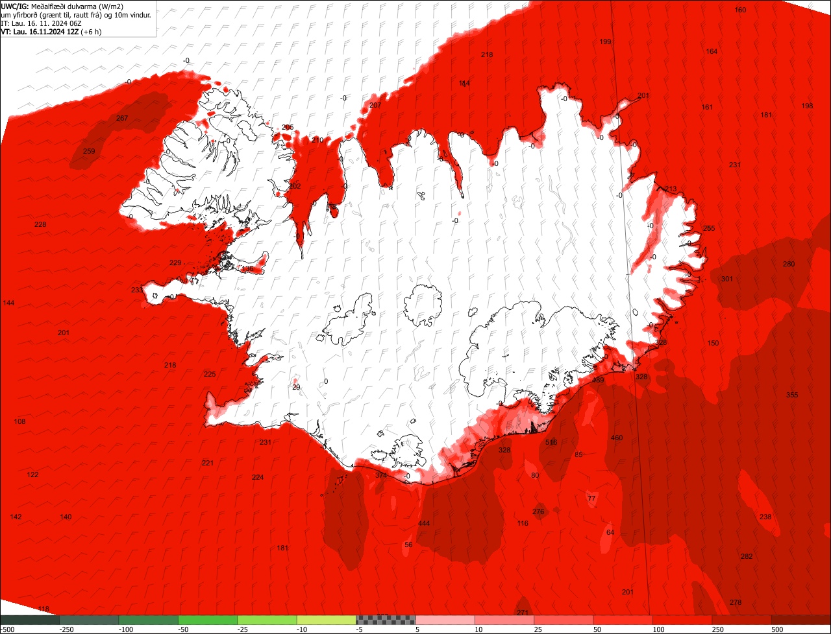The image size is (831, 634).
Task: Click the map value 238 in the lower right
Action: (x=765, y=517)
